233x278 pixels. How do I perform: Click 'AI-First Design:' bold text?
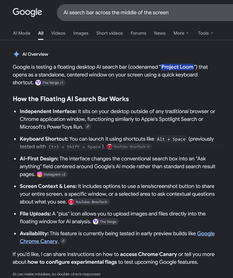39,159
